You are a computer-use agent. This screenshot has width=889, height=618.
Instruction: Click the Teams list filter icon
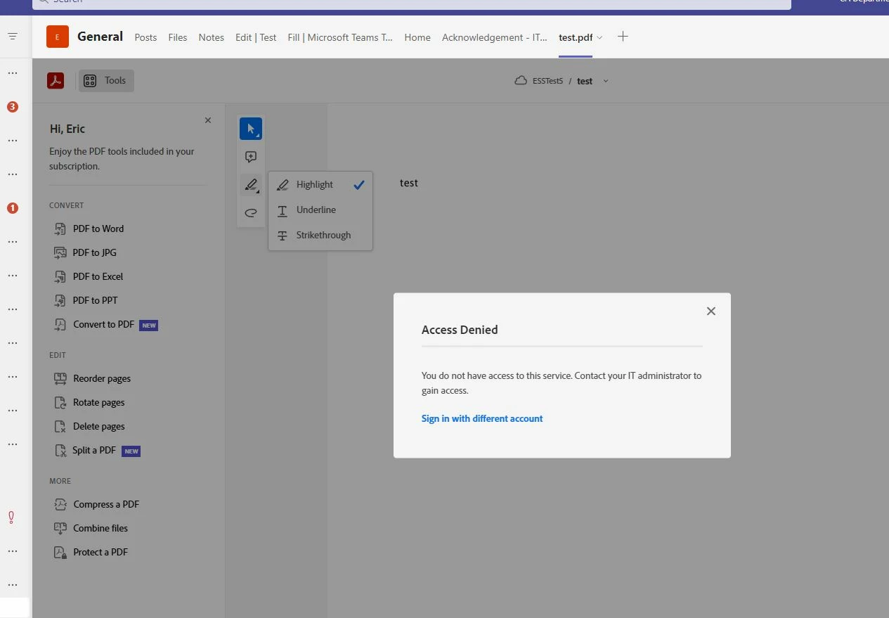(x=13, y=36)
